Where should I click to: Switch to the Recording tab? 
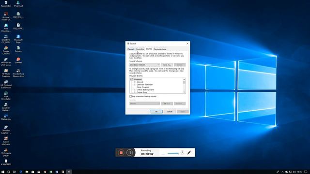(140, 49)
